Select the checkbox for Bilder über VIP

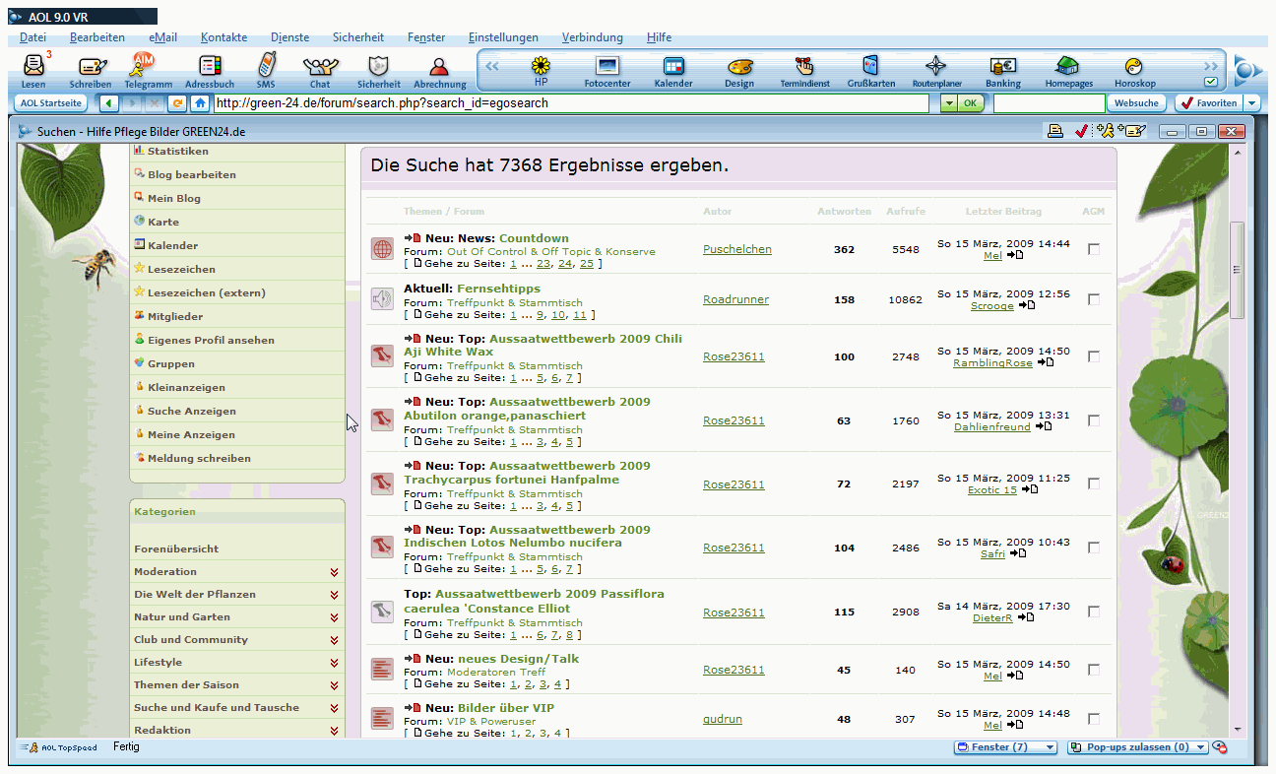pos(1094,719)
